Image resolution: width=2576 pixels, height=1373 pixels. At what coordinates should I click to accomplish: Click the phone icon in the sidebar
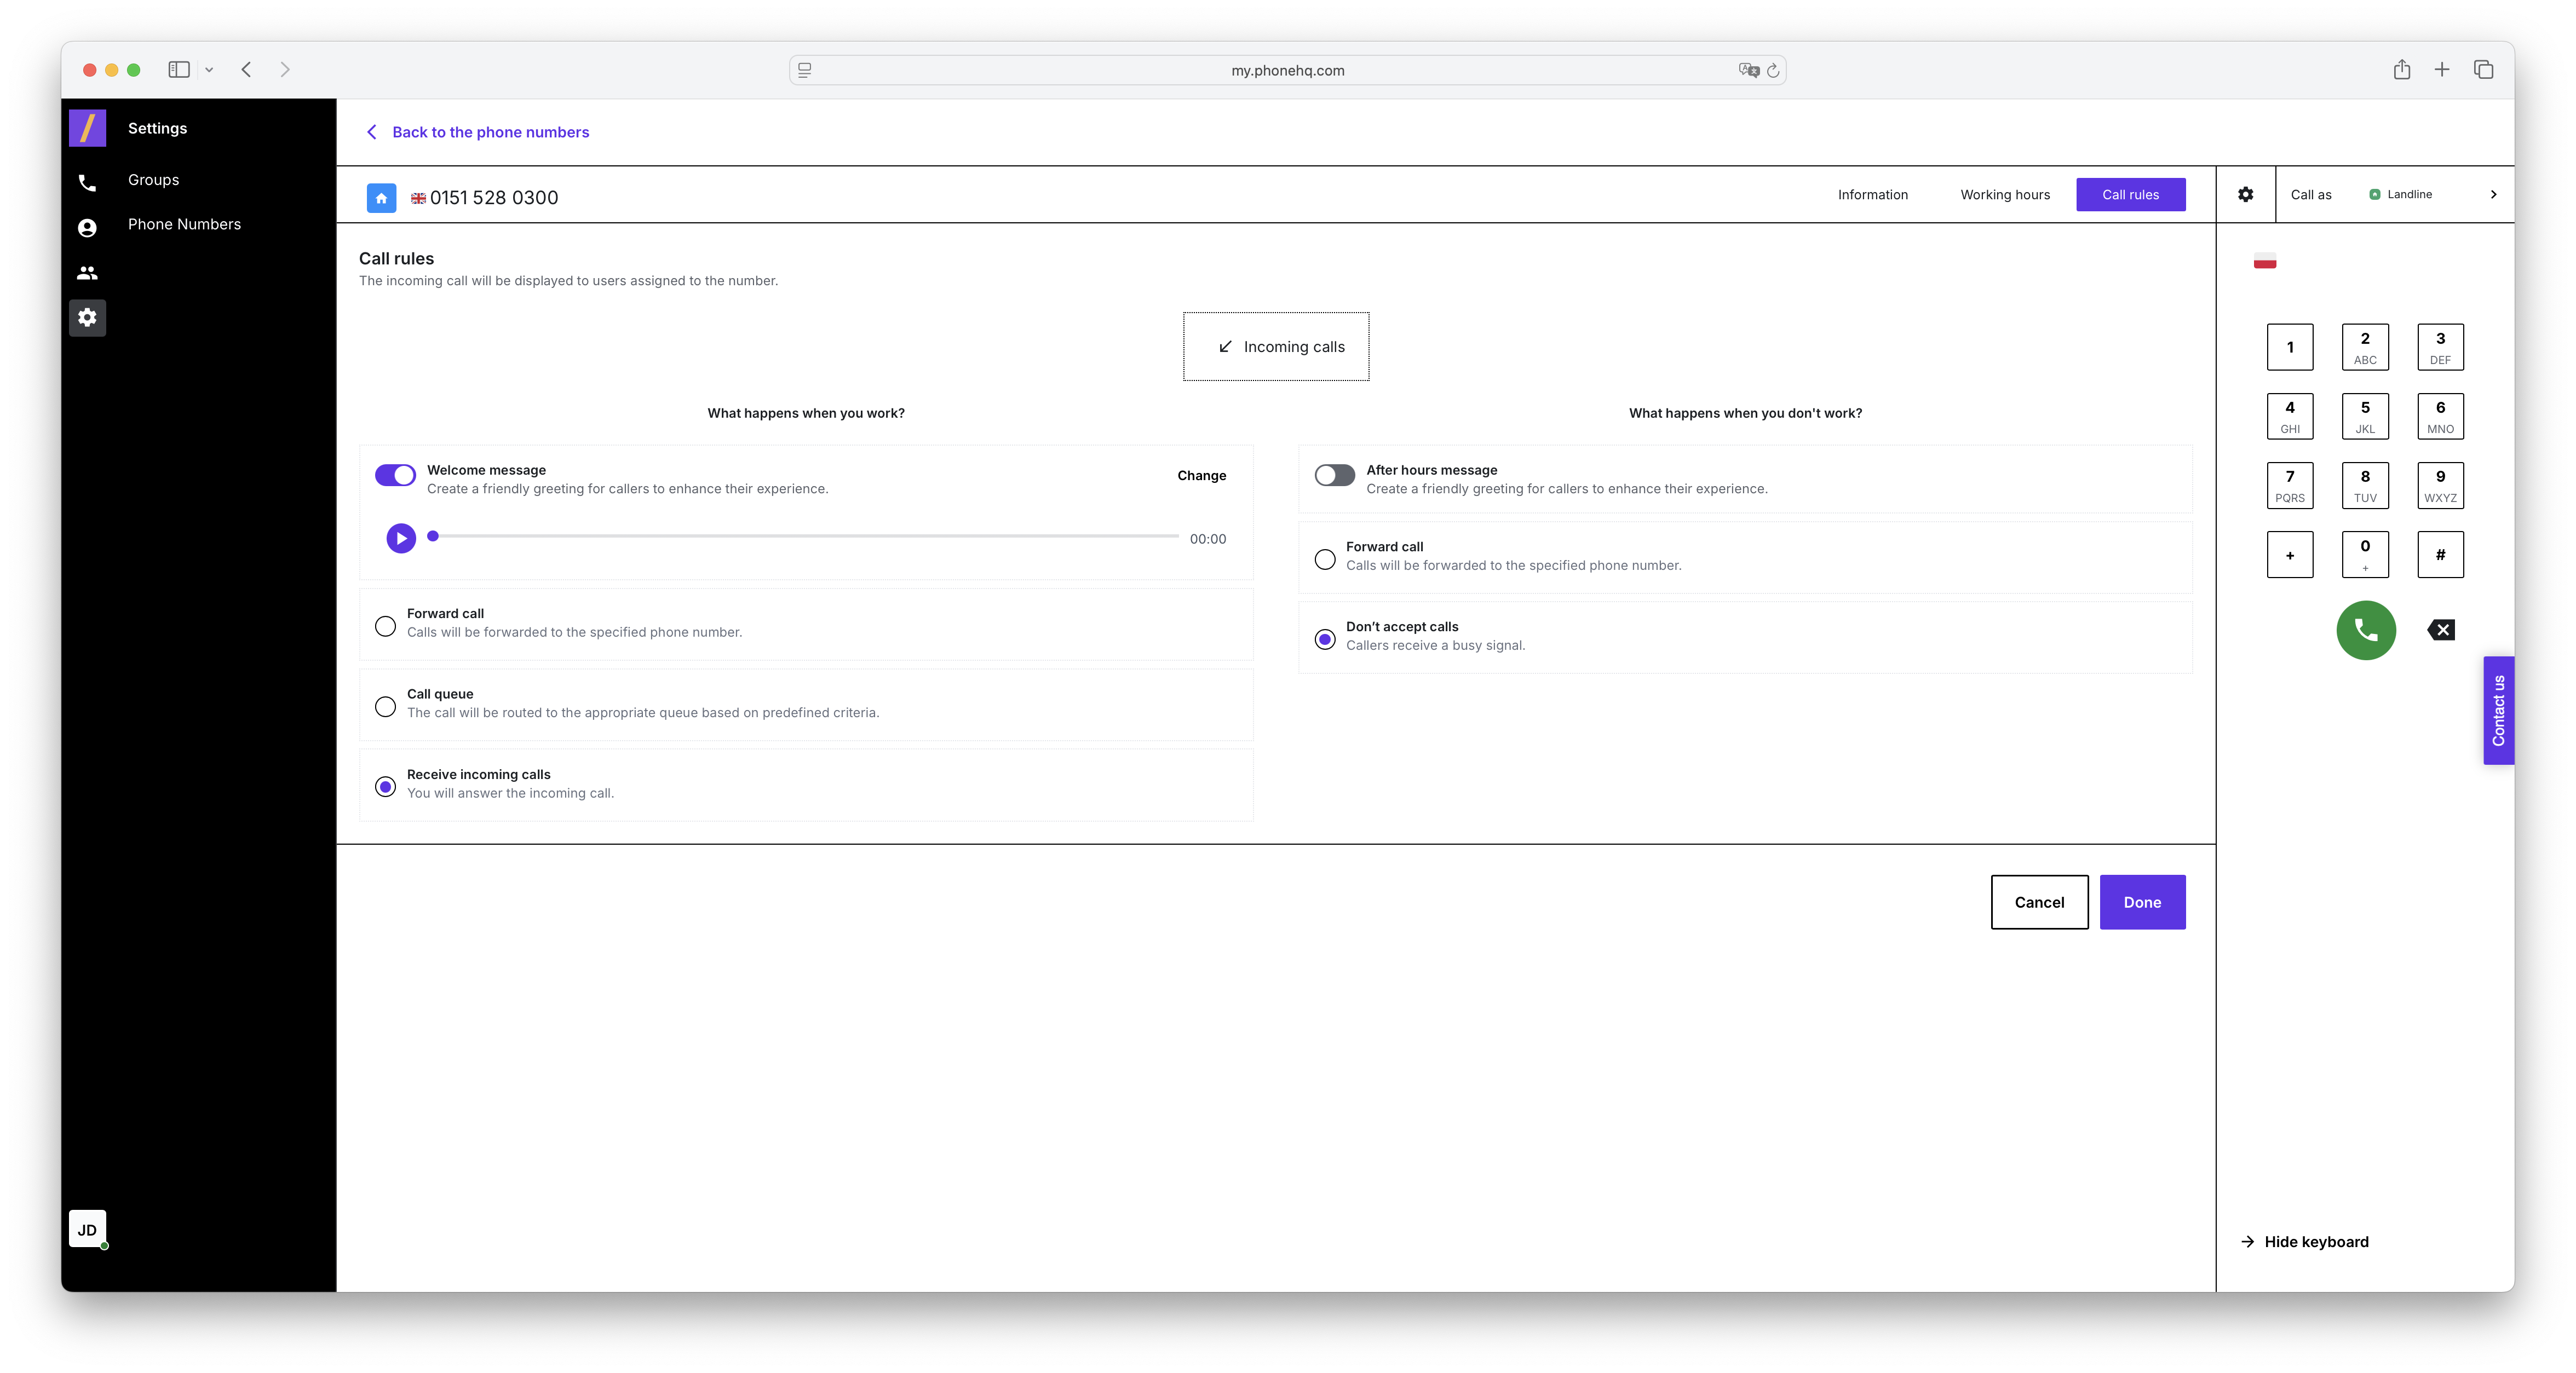pyautogui.click(x=87, y=183)
